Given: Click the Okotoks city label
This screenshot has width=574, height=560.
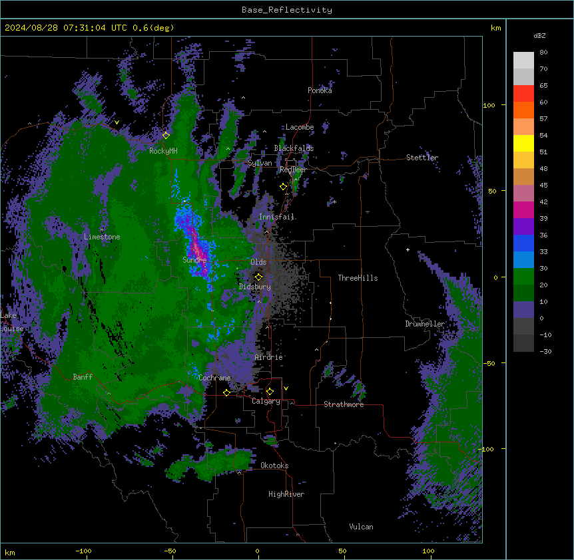Looking at the screenshot, I should tap(274, 466).
